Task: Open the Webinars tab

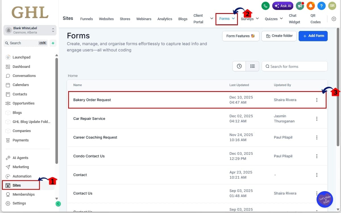Action: tap(144, 19)
